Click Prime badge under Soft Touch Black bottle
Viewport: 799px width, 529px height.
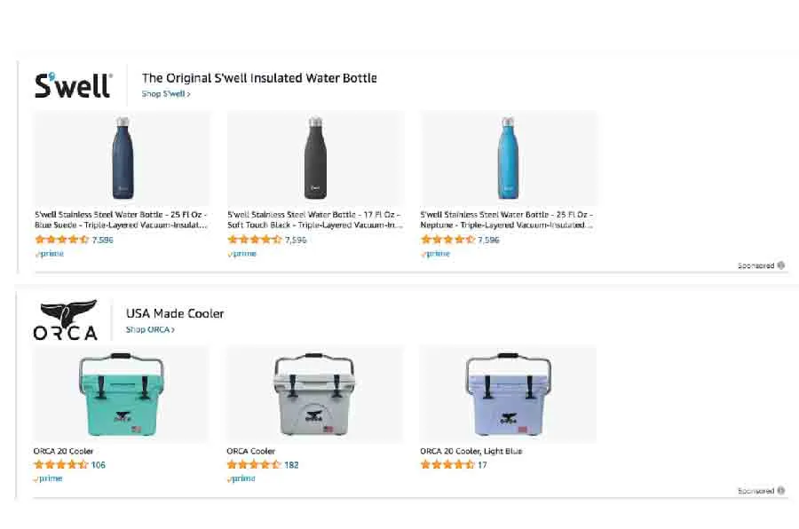pyautogui.click(x=242, y=254)
